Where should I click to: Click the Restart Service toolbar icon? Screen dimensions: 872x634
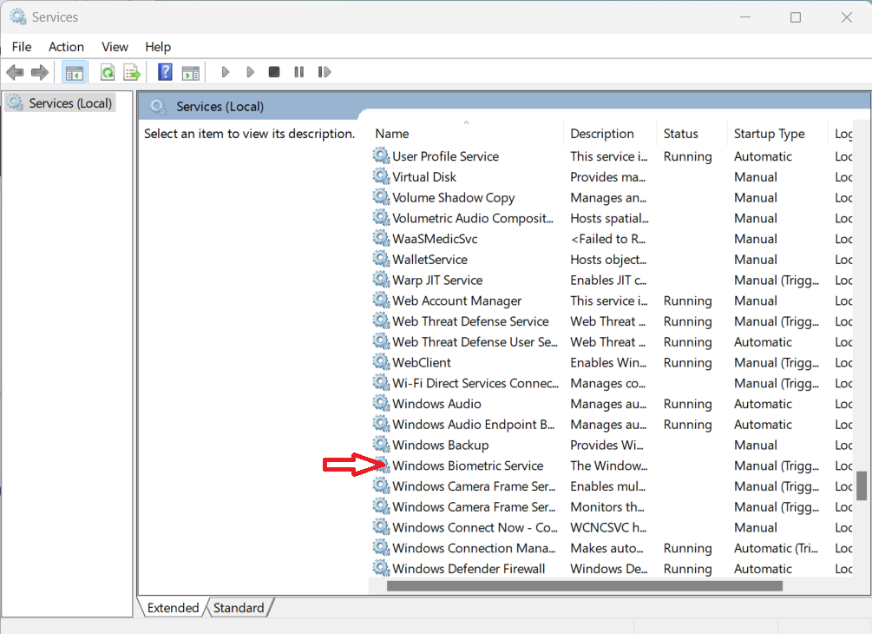coord(325,72)
